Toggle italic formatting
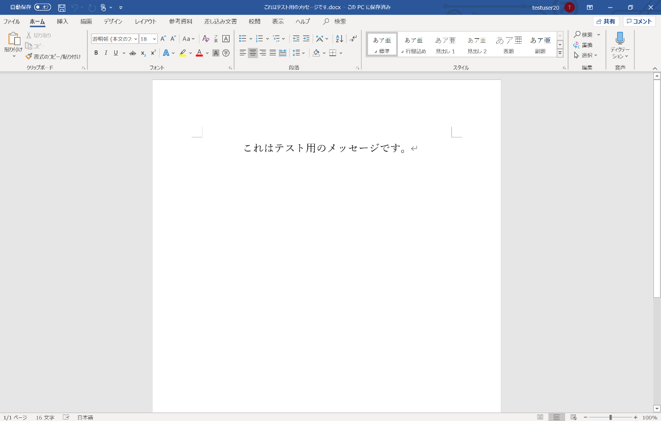 (106, 53)
